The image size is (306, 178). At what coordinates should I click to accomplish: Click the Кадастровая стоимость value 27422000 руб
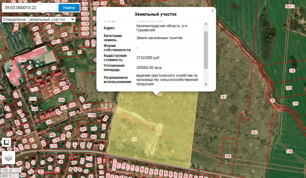[148, 58]
